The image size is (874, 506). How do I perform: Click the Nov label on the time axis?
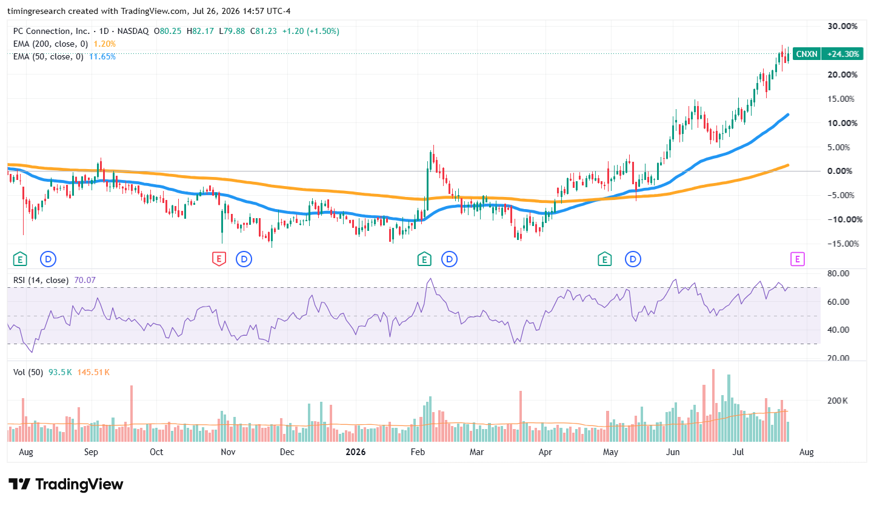(x=227, y=452)
